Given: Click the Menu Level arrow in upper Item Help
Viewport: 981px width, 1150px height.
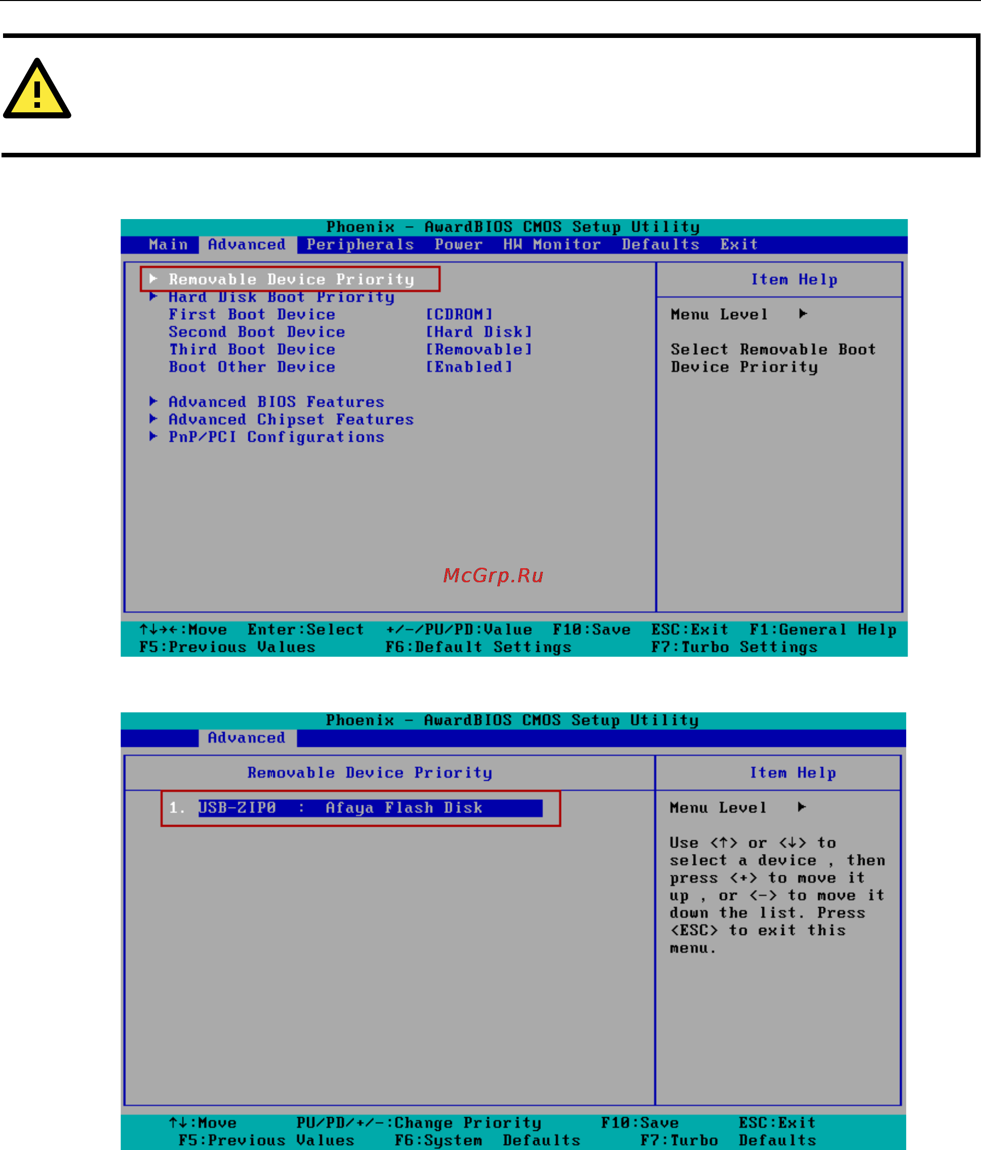Looking at the screenshot, I should (802, 314).
